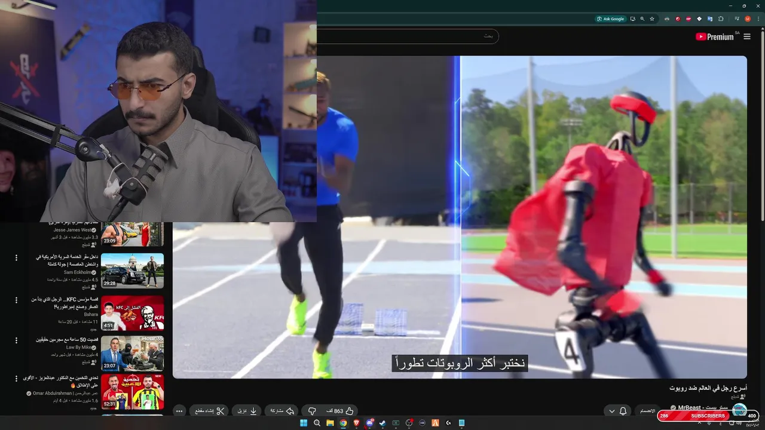The image size is (765, 430).
Task: Open the Jesse James West video thumbnail 23:09
Action: coord(132,234)
